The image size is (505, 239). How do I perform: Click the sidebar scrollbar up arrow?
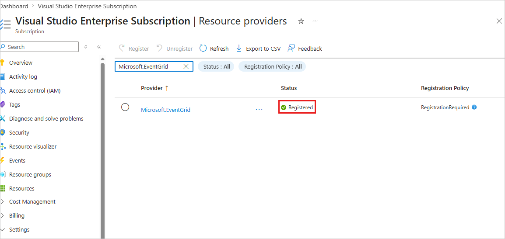tap(102, 59)
